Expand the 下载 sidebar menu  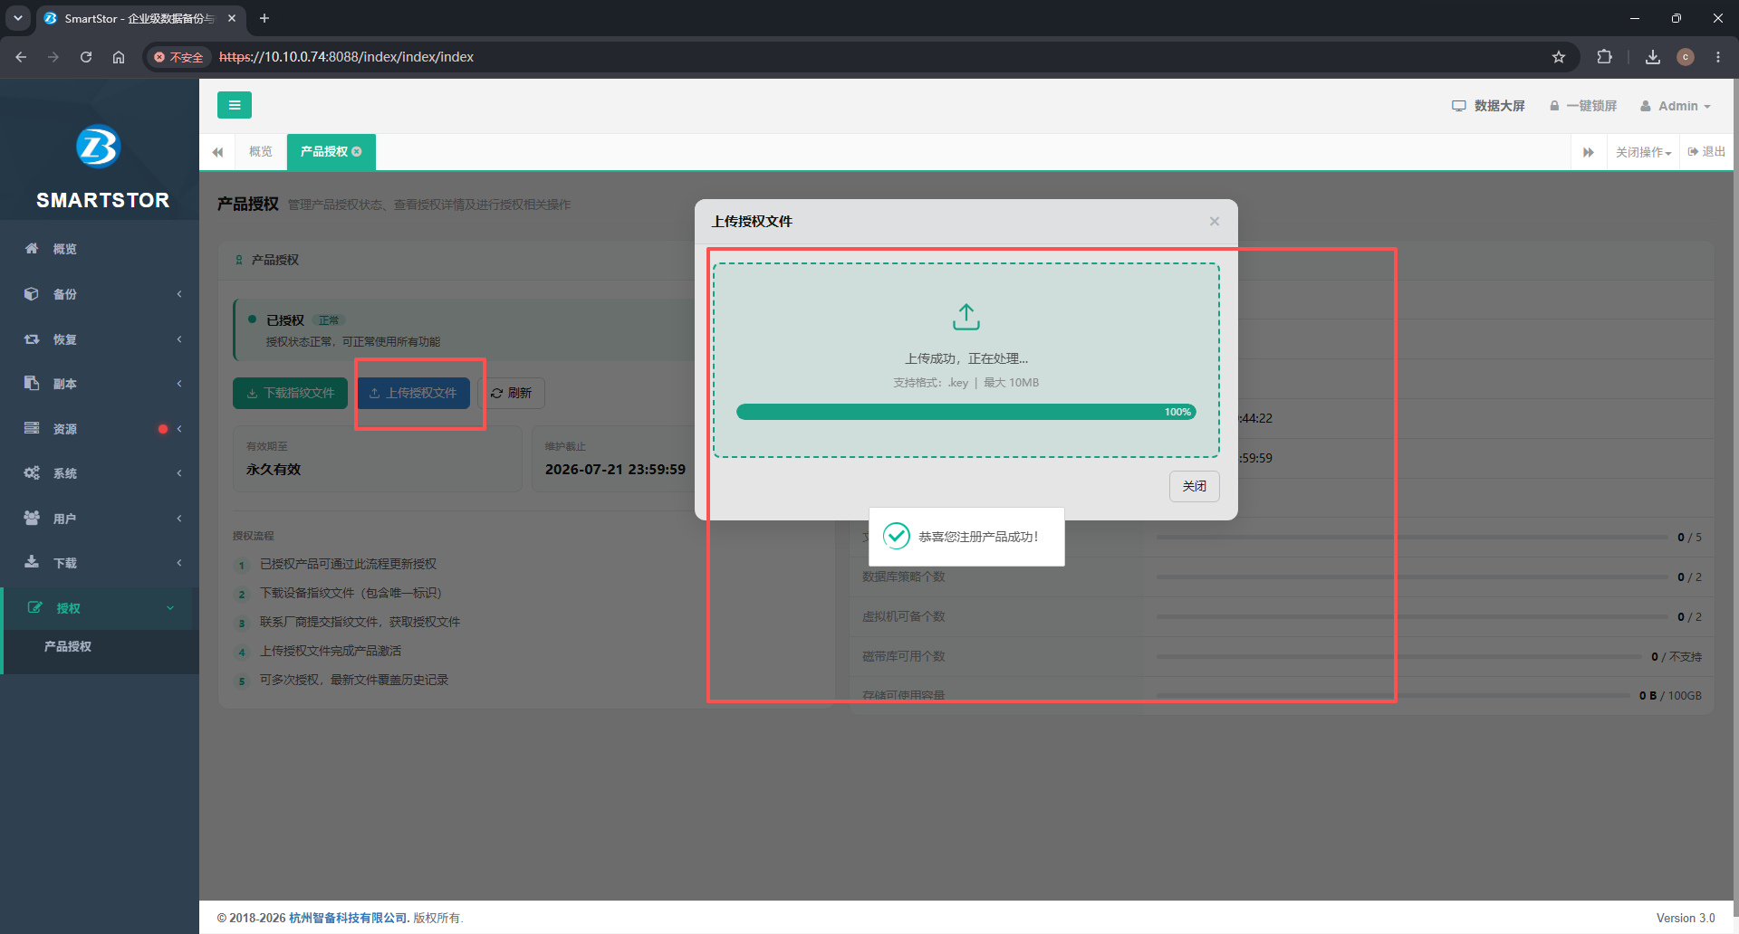tap(100, 563)
